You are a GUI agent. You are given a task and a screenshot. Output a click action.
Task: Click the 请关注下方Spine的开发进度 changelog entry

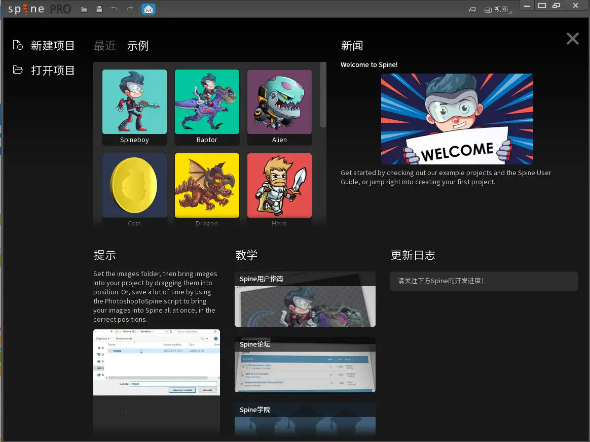[x=484, y=281]
